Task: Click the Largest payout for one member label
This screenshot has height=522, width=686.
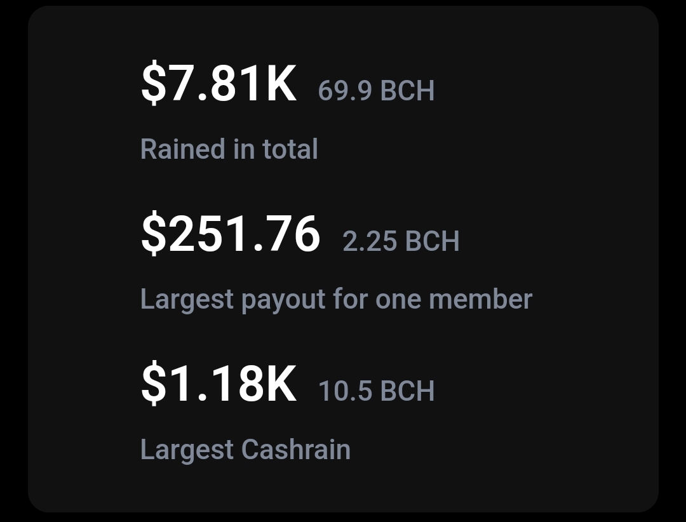Action: (336, 300)
